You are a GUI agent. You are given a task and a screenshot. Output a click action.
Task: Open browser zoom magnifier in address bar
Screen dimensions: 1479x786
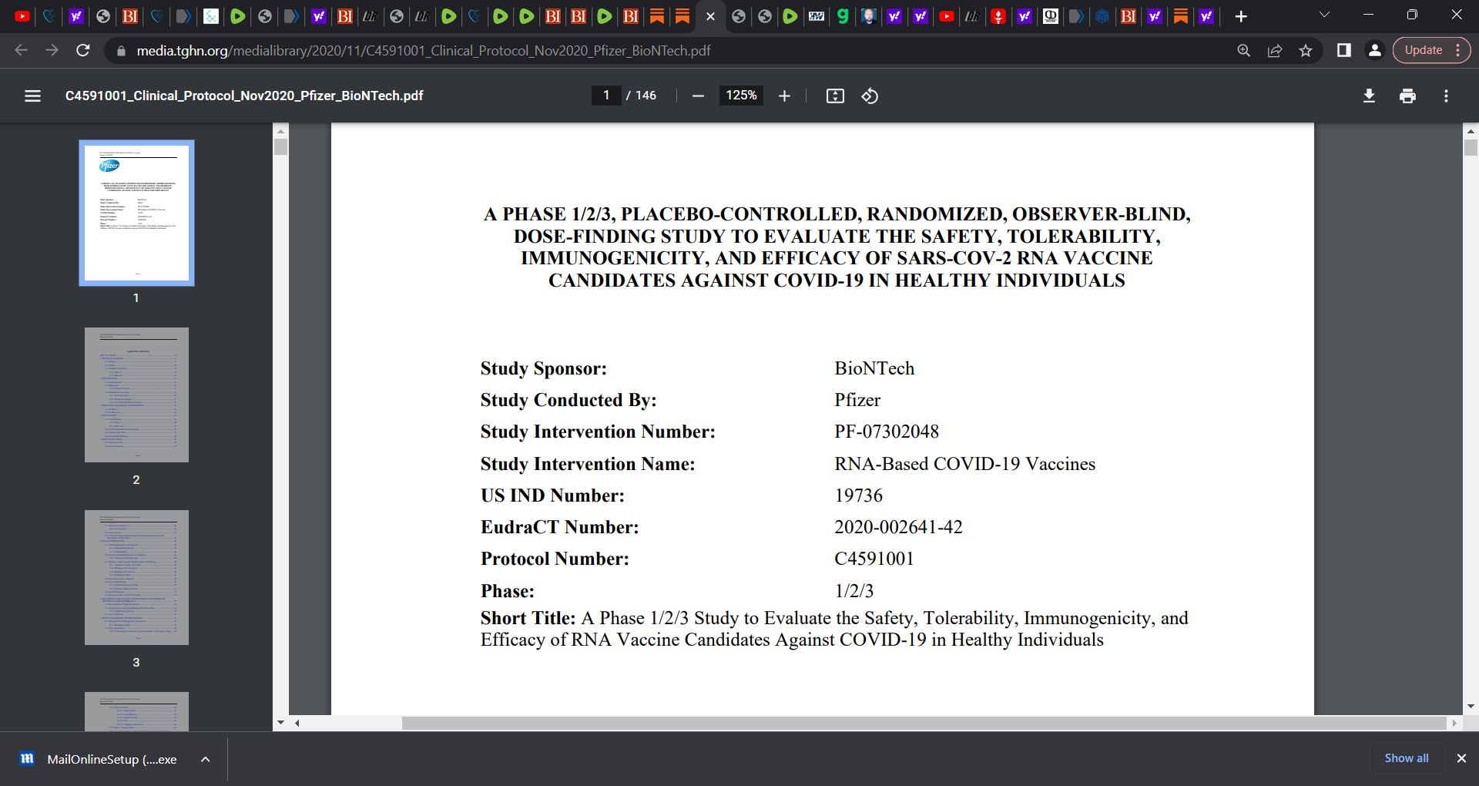click(1243, 50)
